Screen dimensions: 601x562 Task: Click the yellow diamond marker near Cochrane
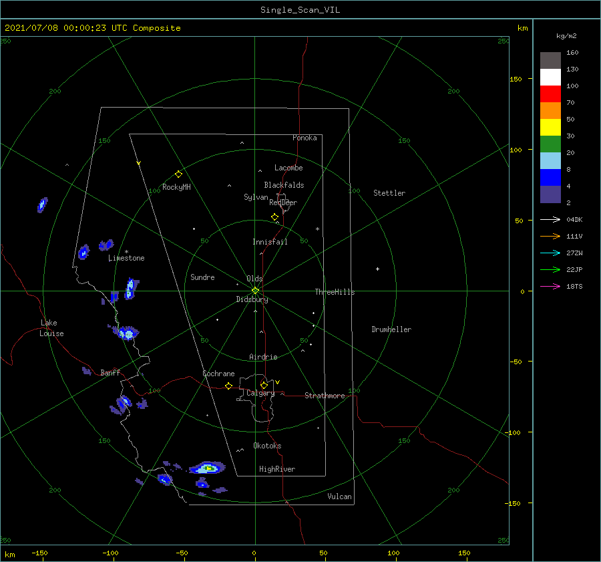228,386
